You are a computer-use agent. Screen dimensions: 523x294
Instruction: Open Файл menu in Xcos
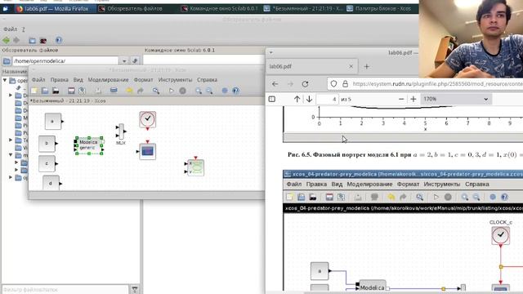38,80
